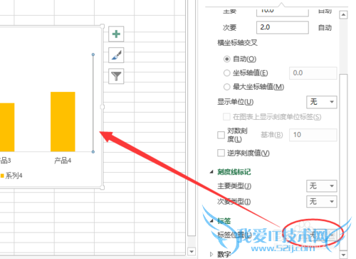Open the 次要类型(I) tick mark dropdown
Viewport: 356px width, 259px height.
click(322, 202)
